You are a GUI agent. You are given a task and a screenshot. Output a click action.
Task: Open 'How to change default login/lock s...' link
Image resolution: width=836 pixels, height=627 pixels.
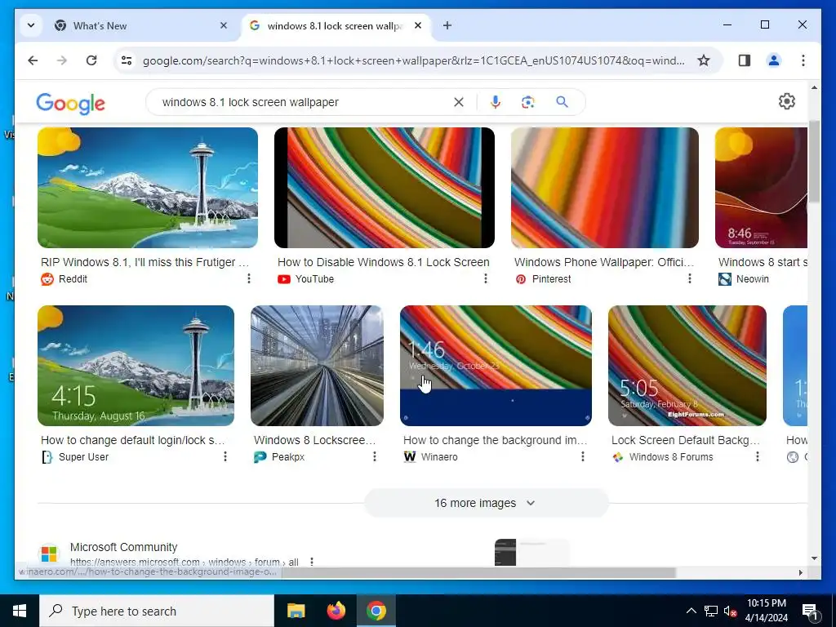click(x=133, y=440)
